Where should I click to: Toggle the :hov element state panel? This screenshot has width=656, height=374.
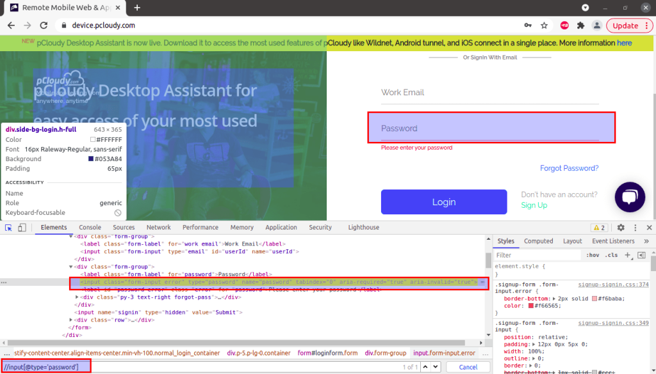(593, 255)
